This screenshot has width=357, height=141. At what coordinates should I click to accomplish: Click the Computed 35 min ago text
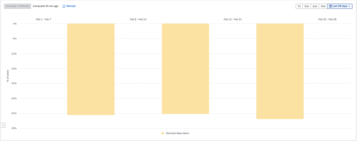(x=45, y=6)
